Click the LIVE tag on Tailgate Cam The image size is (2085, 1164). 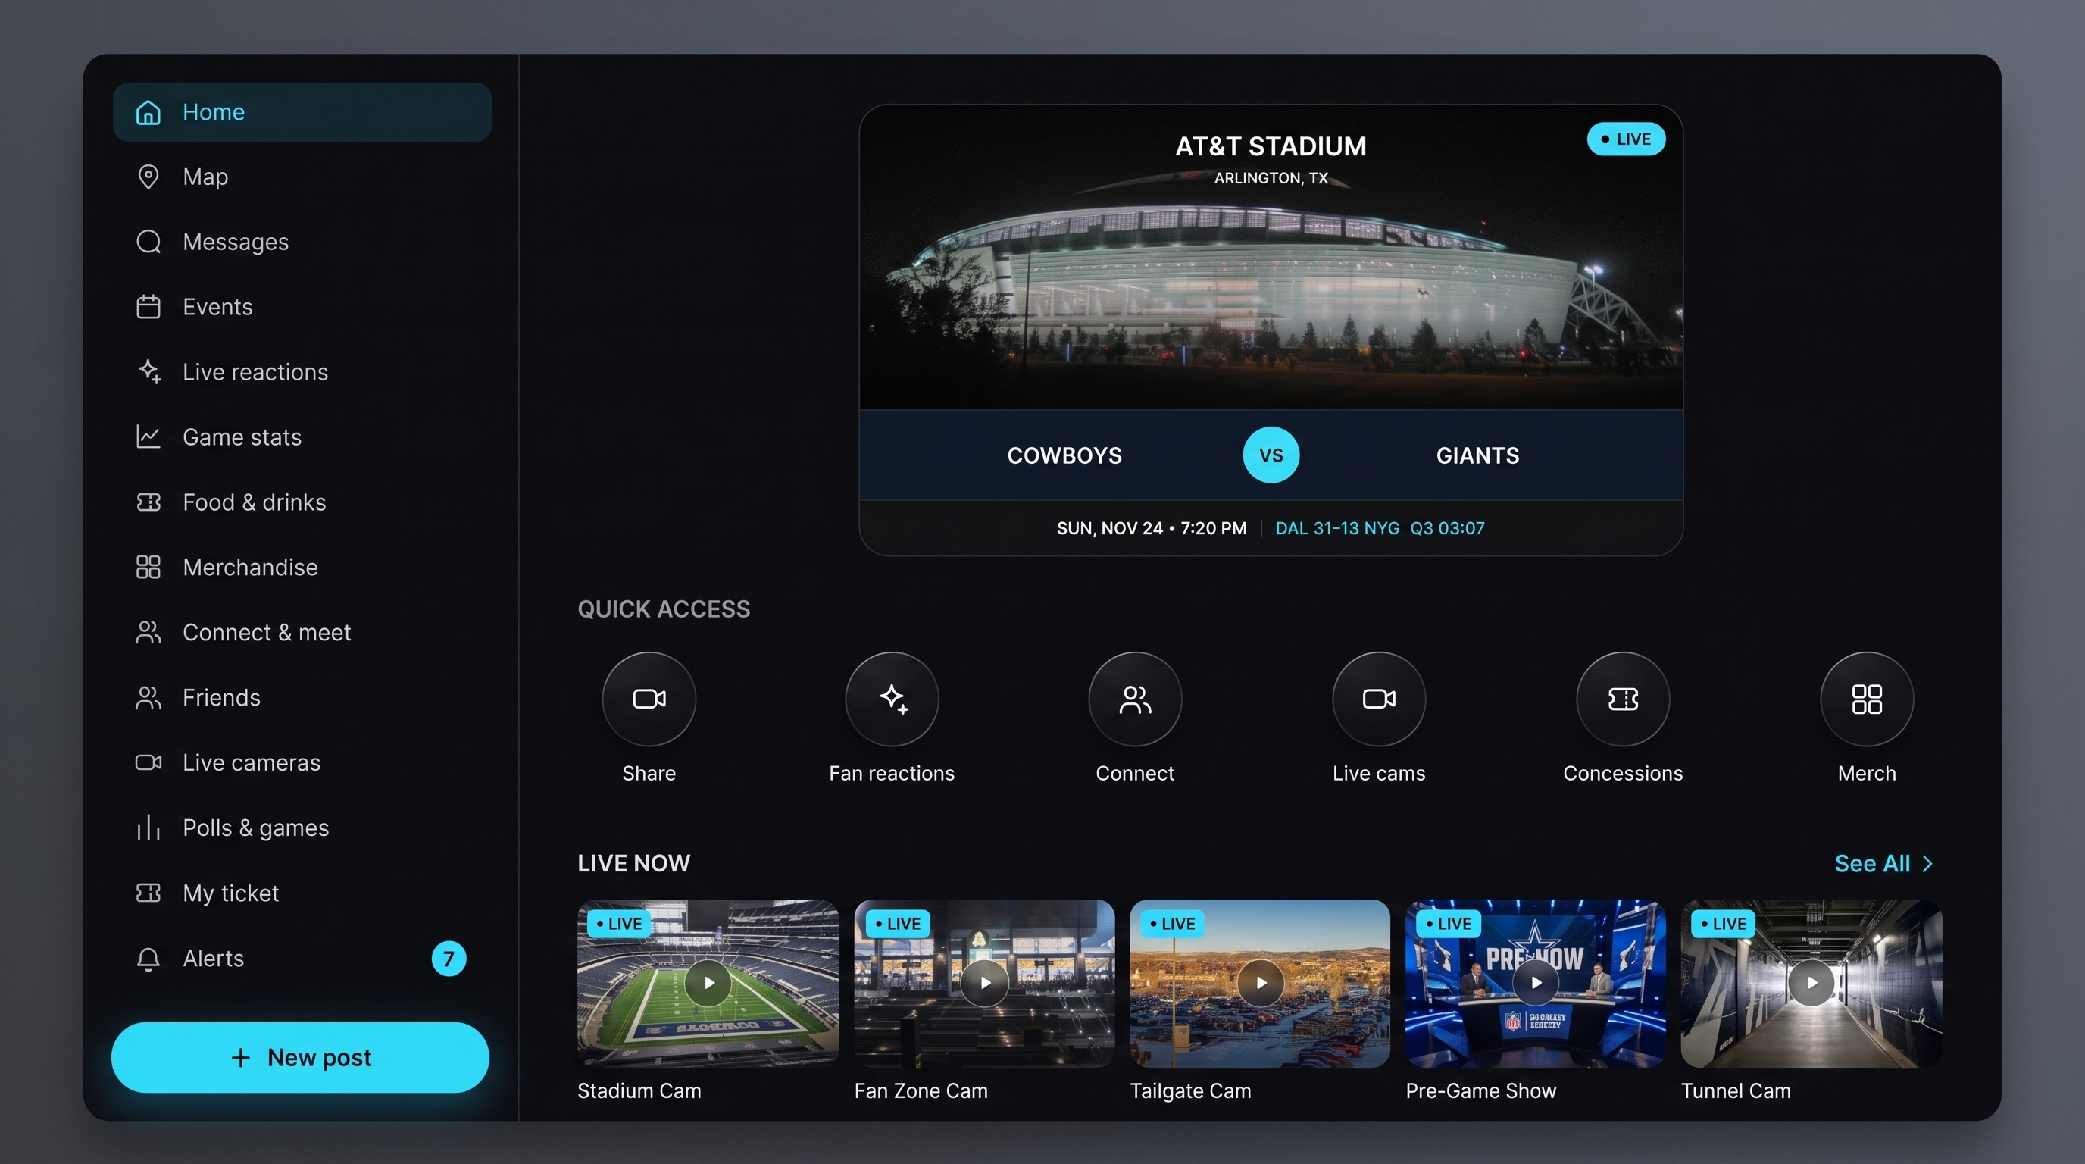(x=1172, y=924)
